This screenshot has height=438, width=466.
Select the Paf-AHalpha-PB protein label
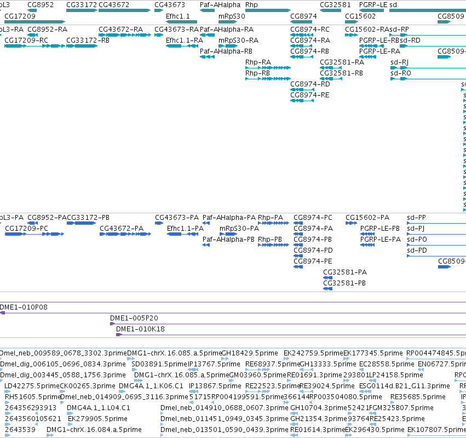coord(228,240)
